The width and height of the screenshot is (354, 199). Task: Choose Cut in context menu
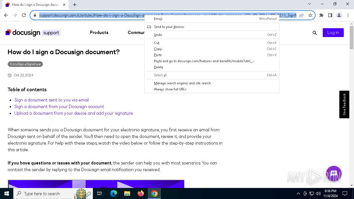212,43
